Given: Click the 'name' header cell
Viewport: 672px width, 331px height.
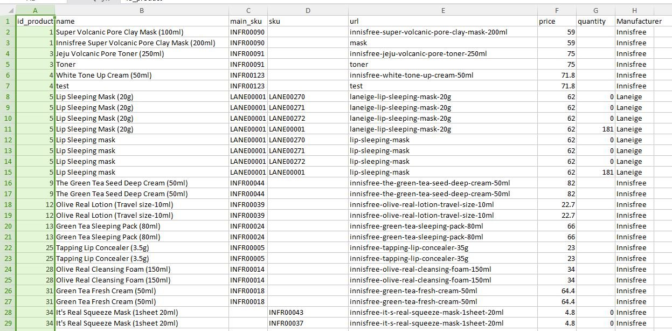Looking at the screenshot, I should tap(142, 21).
